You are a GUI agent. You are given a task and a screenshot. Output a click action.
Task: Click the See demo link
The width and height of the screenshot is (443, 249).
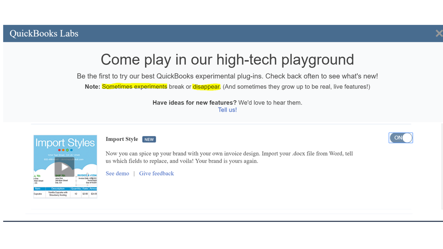[117, 173]
